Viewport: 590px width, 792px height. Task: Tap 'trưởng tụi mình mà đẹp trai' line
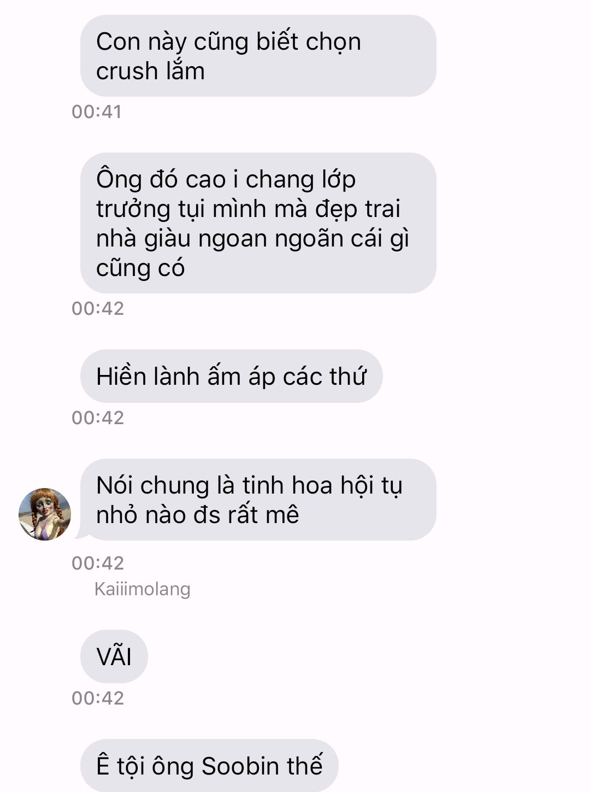(x=248, y=209)
